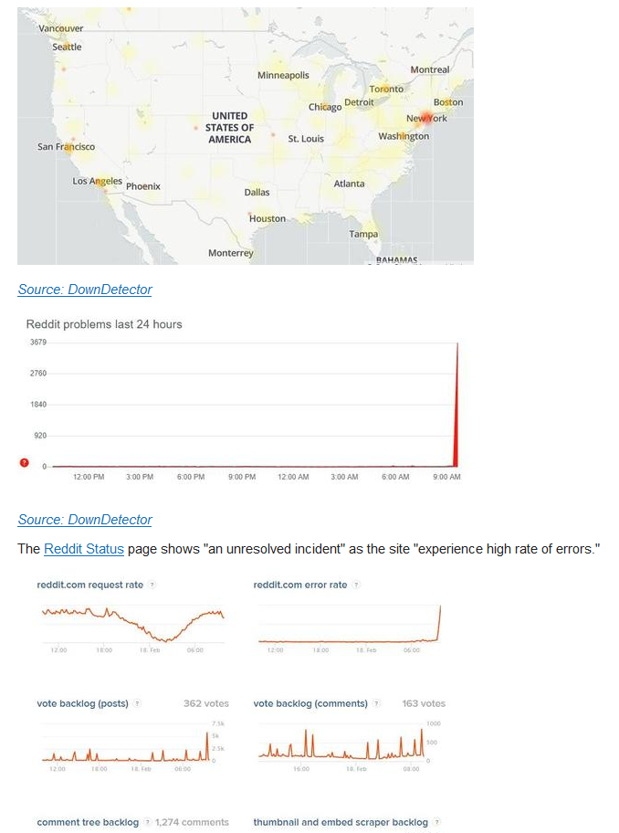
Task: Click the Reddit problems last 24 hours heading
Action: 103,324
